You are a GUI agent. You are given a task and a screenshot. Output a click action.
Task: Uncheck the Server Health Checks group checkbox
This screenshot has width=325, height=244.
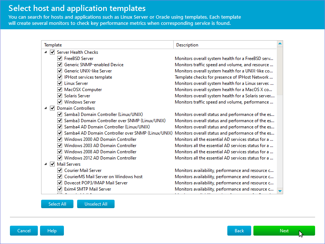point(53,52)
